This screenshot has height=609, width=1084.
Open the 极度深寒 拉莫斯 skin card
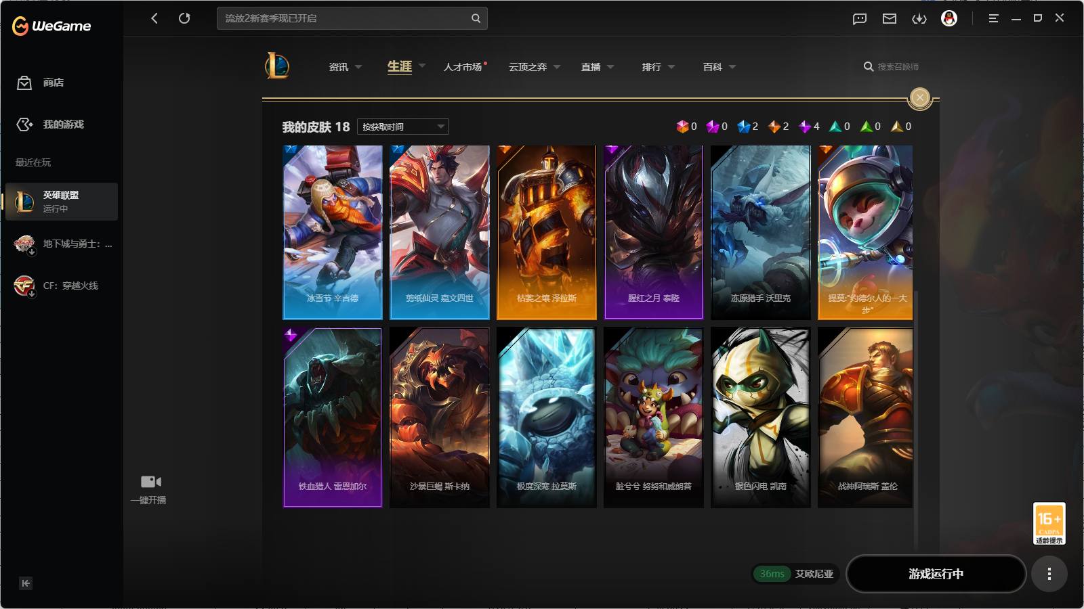[547, 418]
